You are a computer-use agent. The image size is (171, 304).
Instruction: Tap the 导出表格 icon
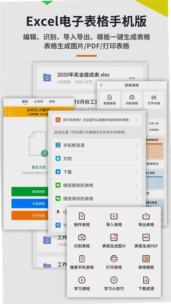[146, 216]
